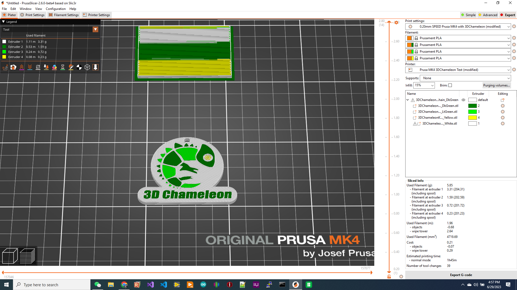The height and width of the screenshot is (290, 517).
Task: Click Windows Start button
Action: [x=6, y=285]
